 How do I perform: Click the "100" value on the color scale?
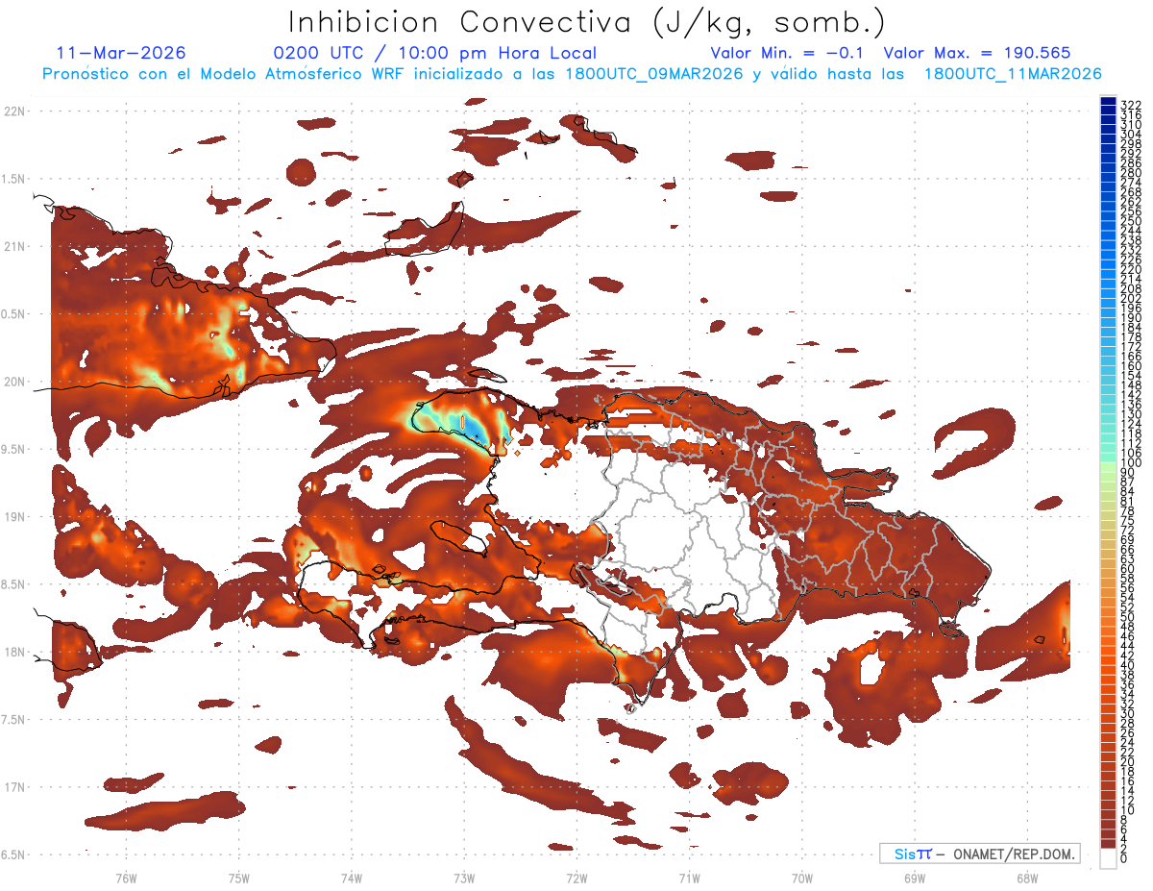tap(1131, 463)
